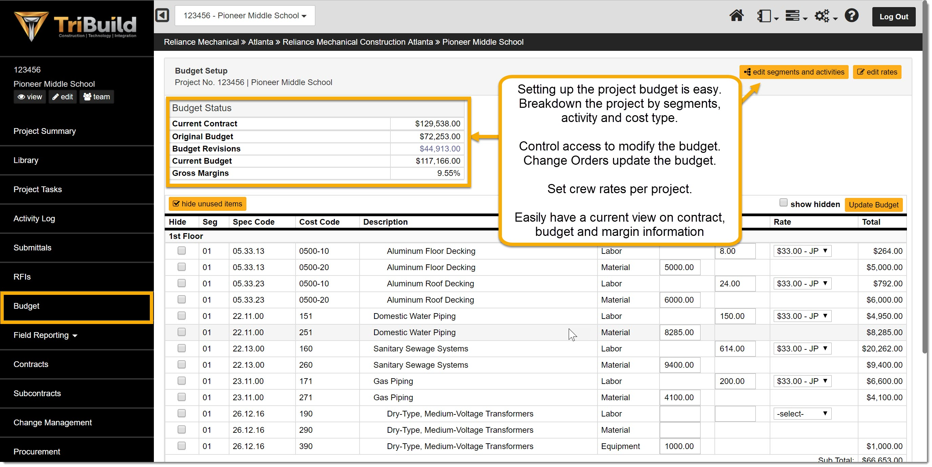The height and width of the screenshot is (467, 932).
Task: Check hide box for cost code 0500-10 Floor Decking
Action: [x=182, y=251]
